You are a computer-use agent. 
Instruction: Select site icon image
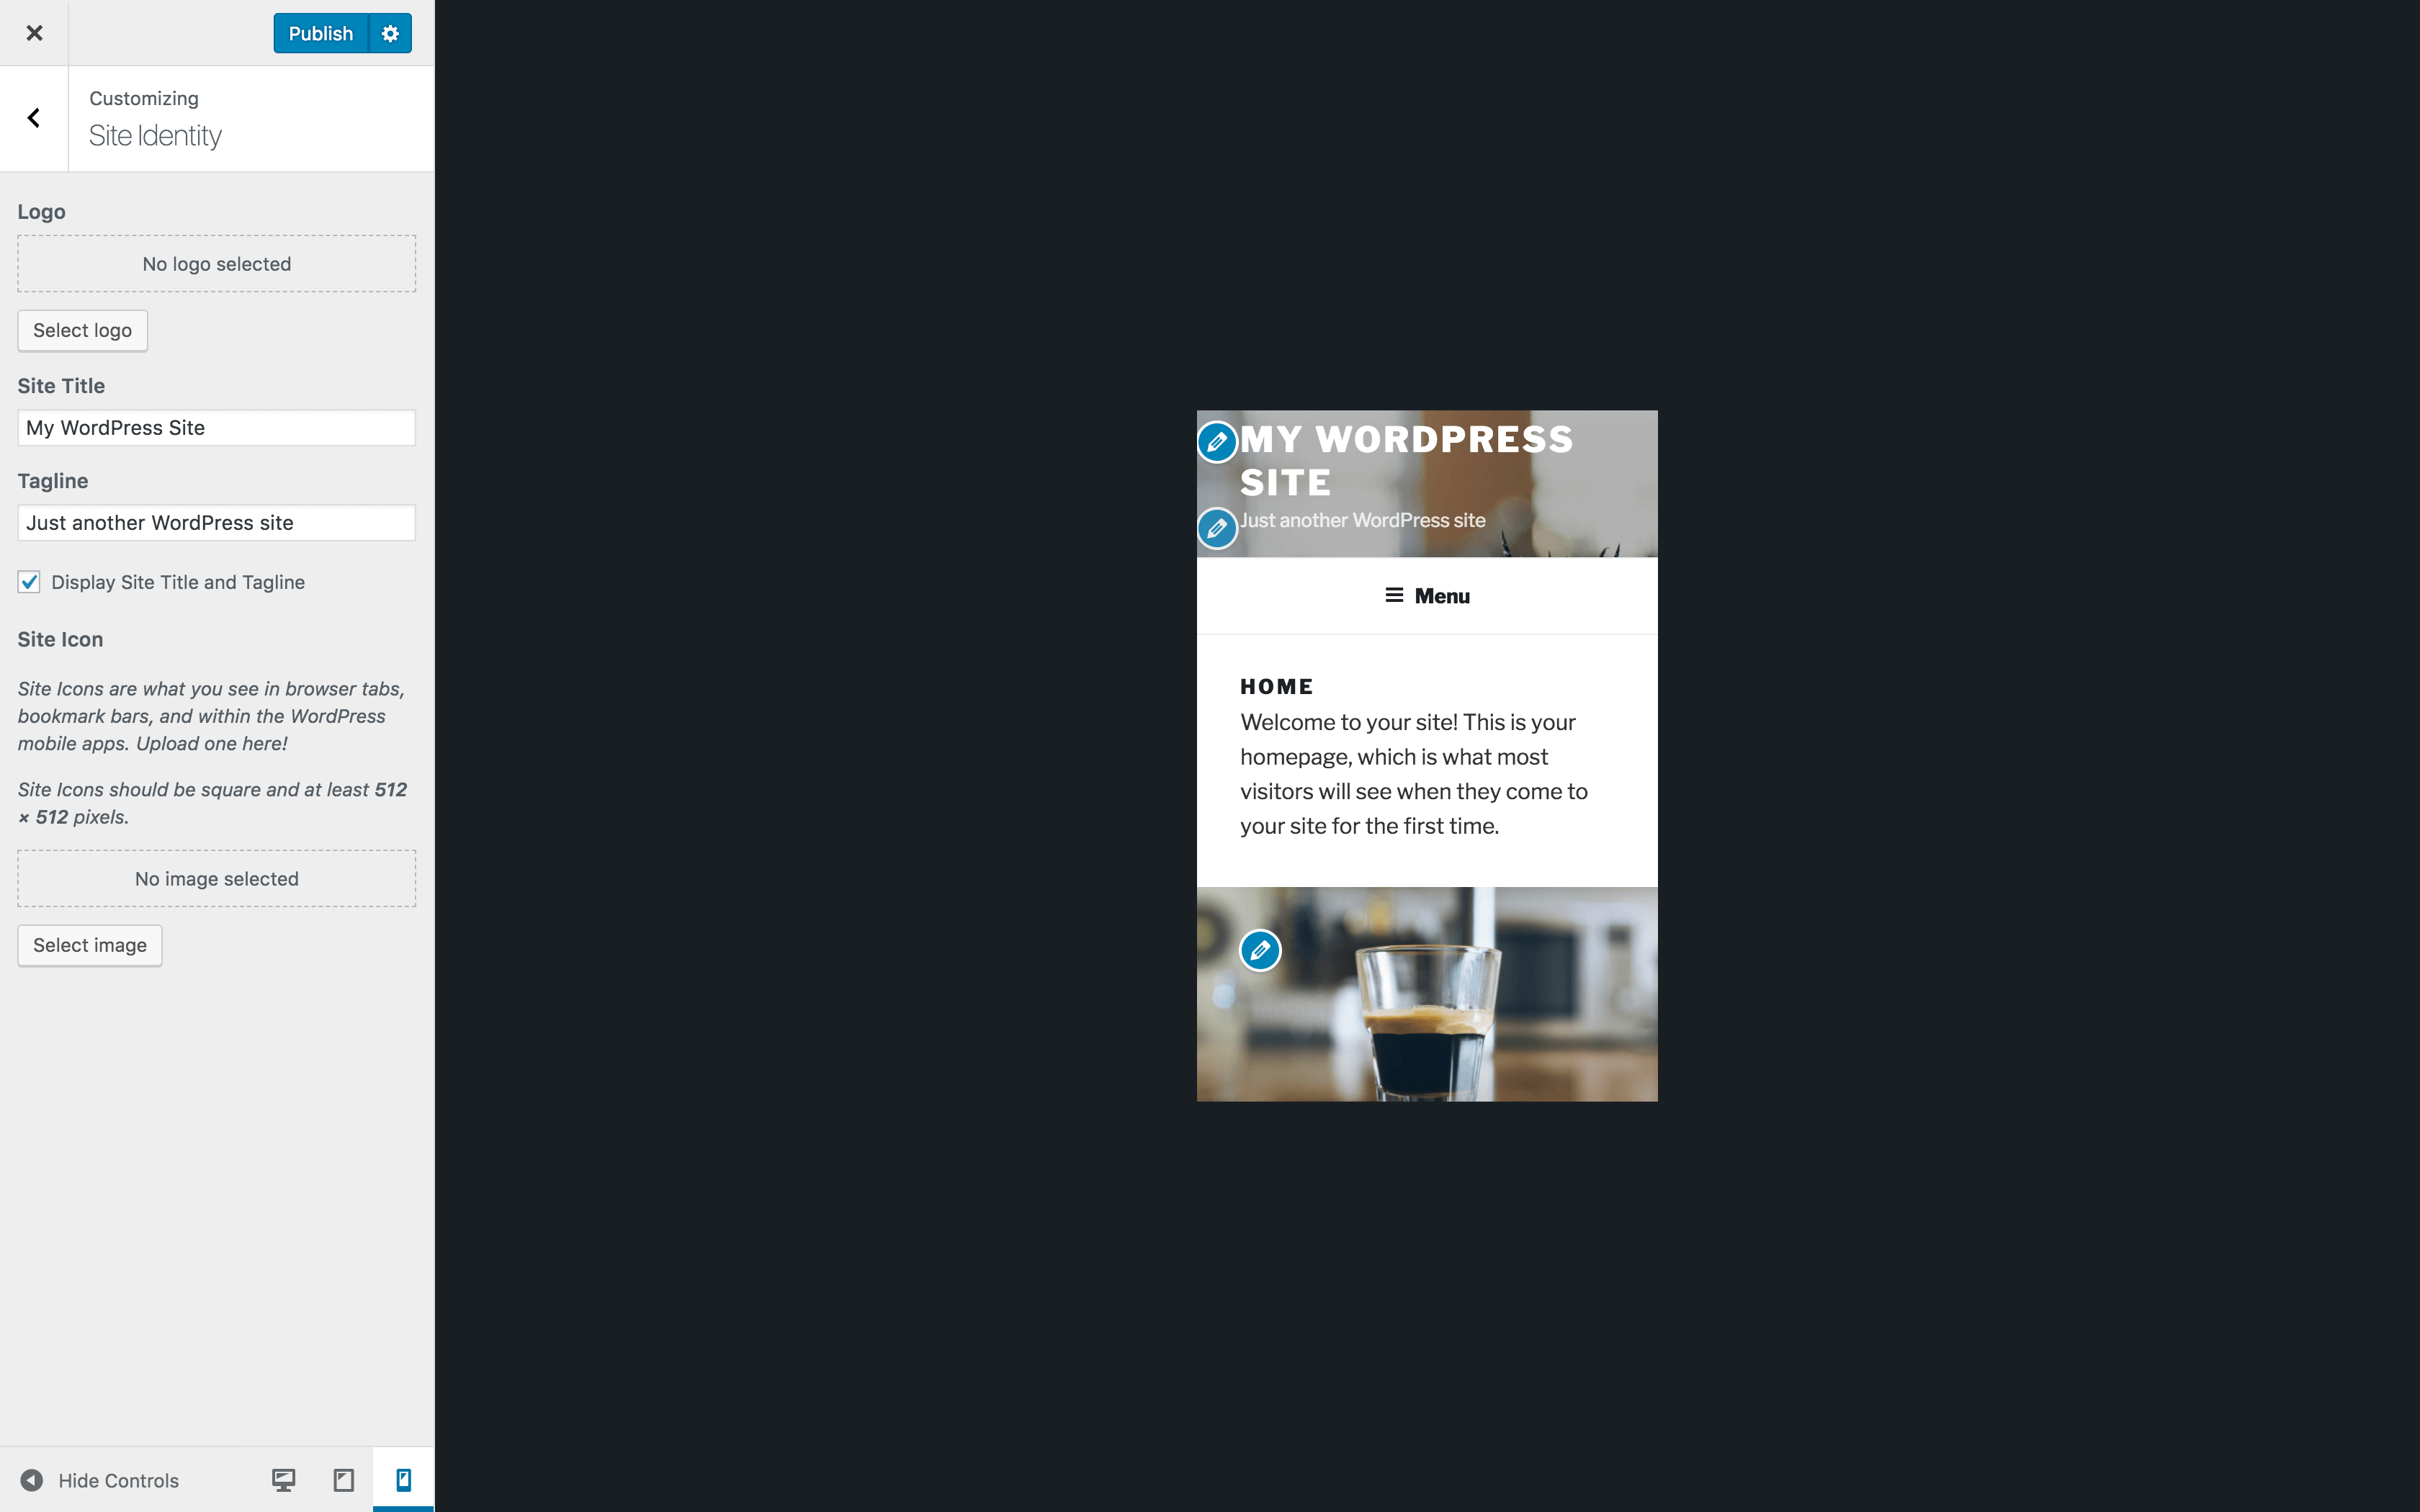point(89,944)
